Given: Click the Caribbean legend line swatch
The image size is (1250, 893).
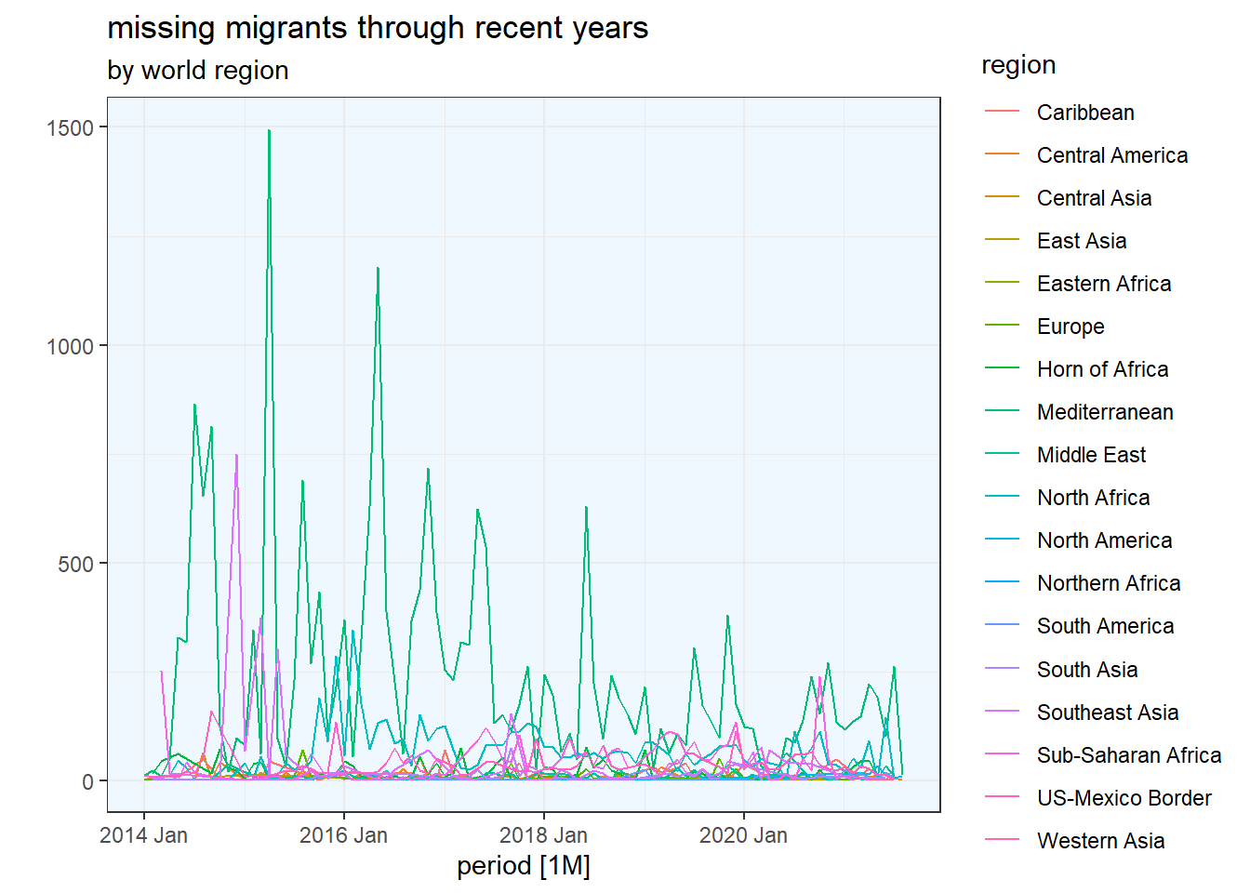Looking at the screenshot, I should coord(1002,113).
